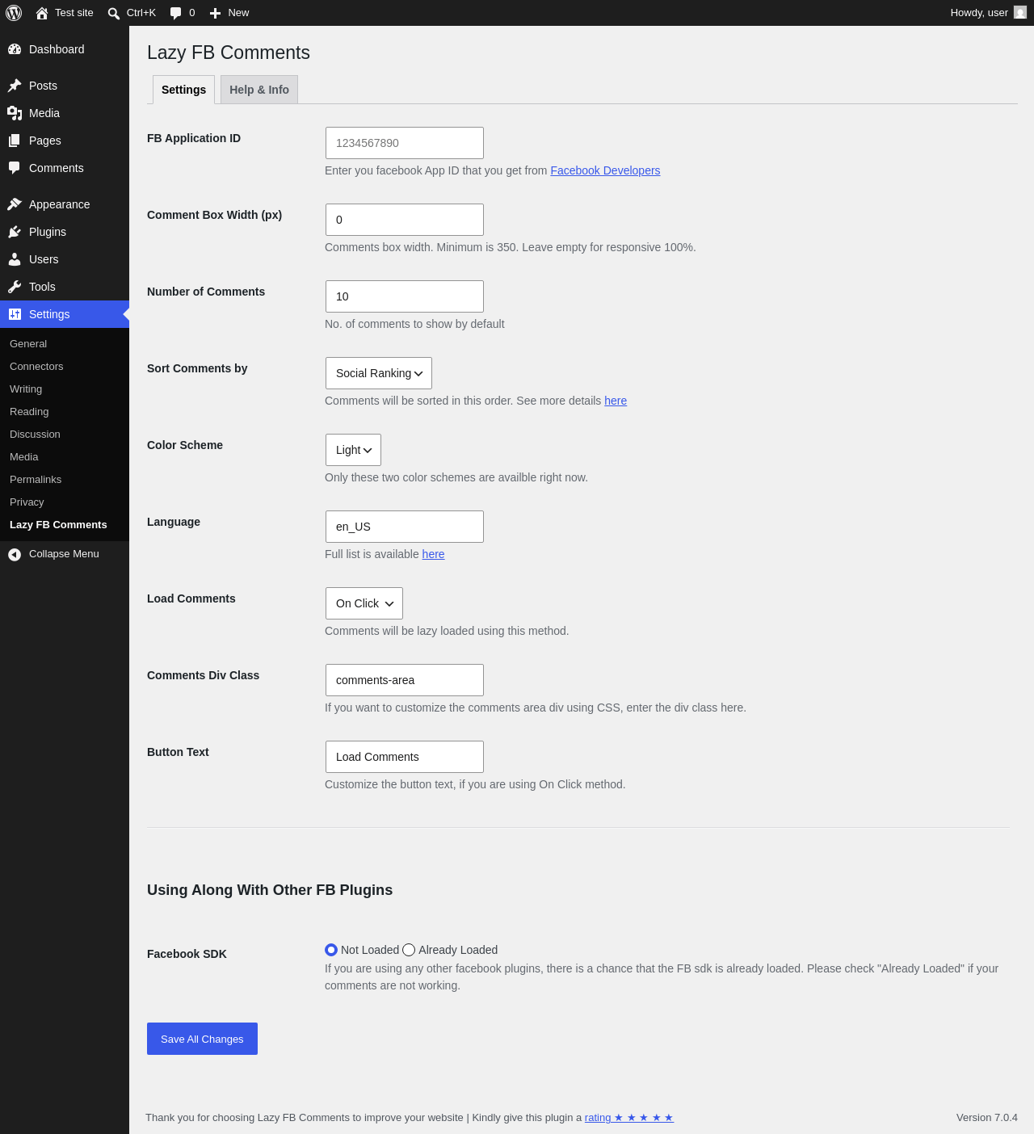The height and width of the screenshot is (1134, 1034).
Task: Click the Collapse Menu label
Action: coord(64,554)
